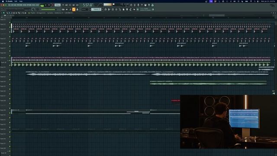Select the Playback speaker tool in playlist toolbar

point(26,13)
